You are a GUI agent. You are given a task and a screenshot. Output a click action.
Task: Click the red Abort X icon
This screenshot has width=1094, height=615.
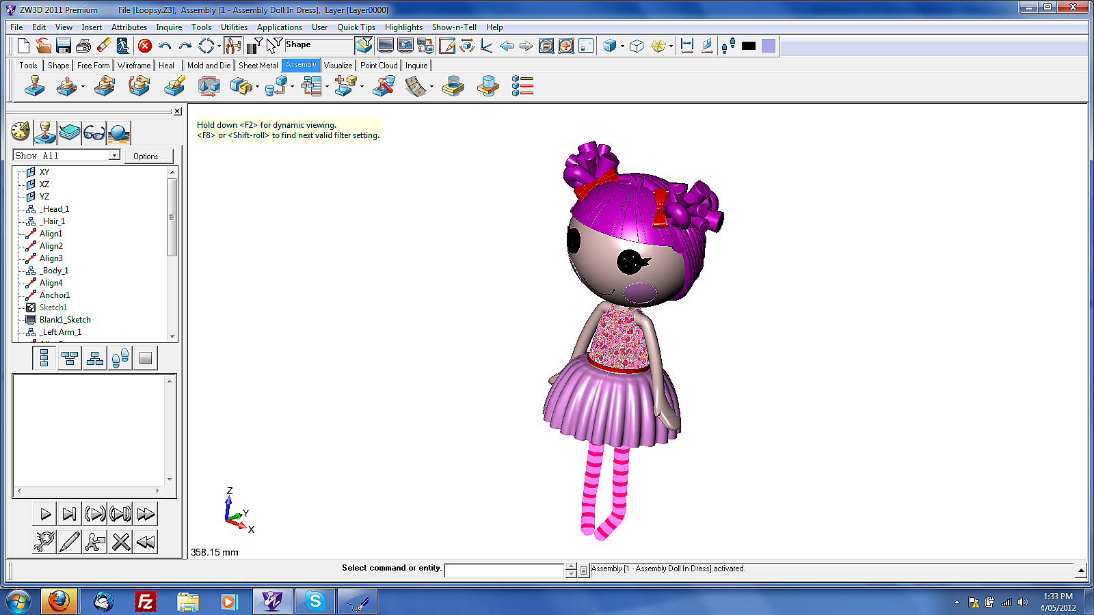(x=145, y=46)
